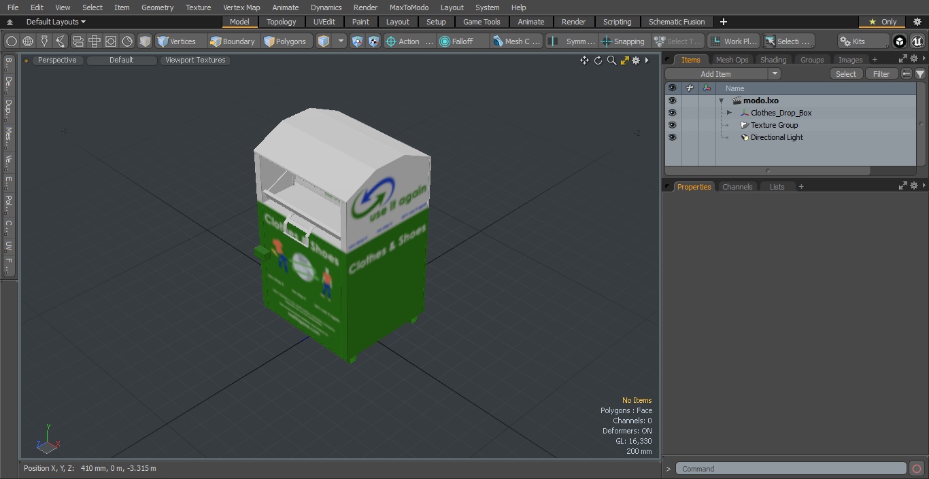Click the eye visibility column header
The height and width of the screenshot is (479, 929).
point(672,88)
